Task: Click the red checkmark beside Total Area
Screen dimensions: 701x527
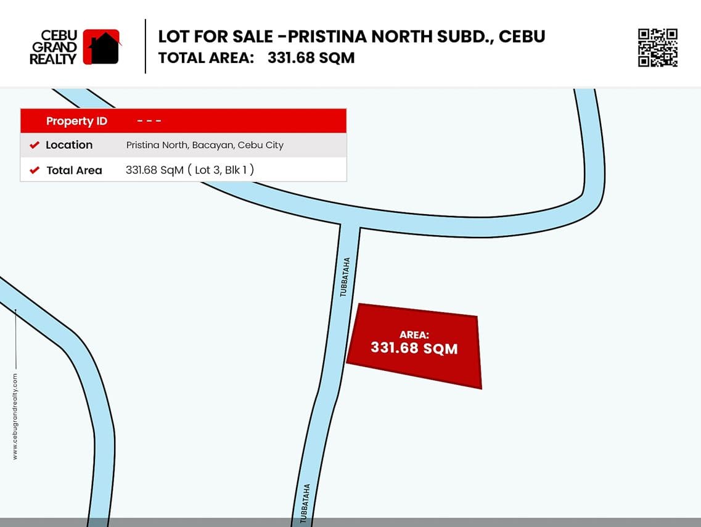Action: click(35, 170)
